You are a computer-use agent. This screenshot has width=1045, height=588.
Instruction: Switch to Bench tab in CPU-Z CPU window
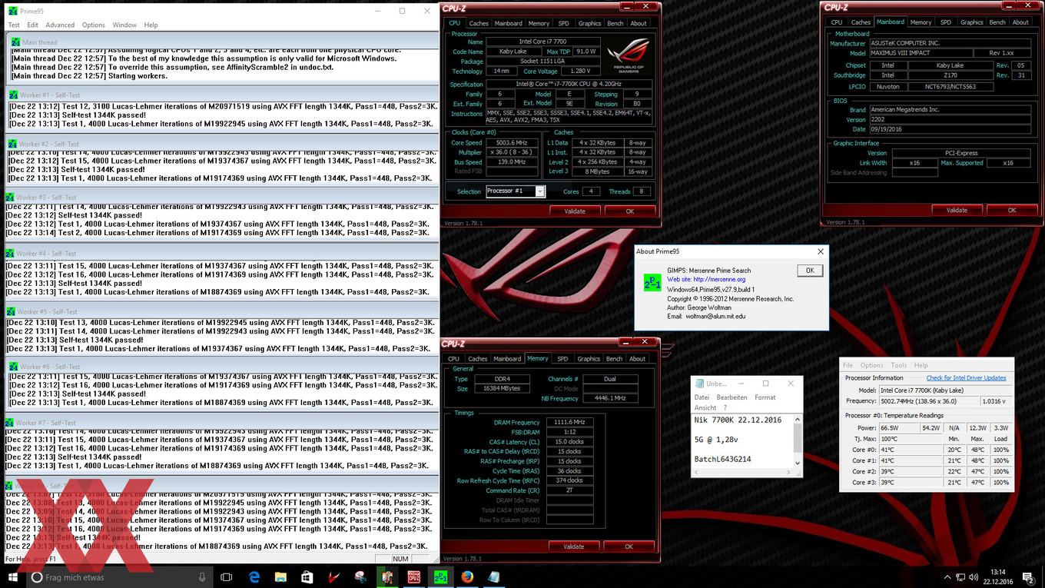(x=615, y=23)
